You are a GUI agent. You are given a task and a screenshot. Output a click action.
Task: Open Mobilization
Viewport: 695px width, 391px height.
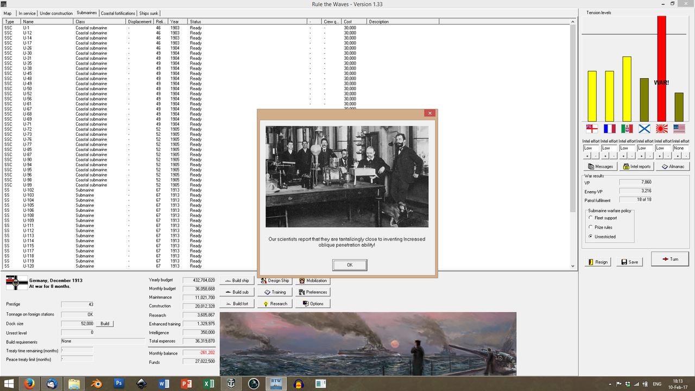point(313,281)
